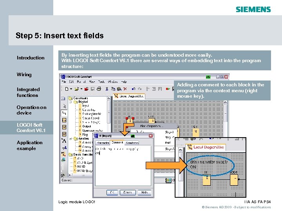
Task: Click the Copy toolbar icon
Action: pyautogui.click(x=113, y=89)
